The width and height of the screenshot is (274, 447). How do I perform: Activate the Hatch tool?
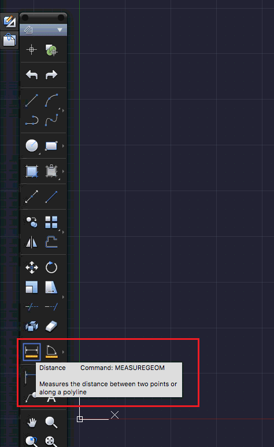click(32, 171)
